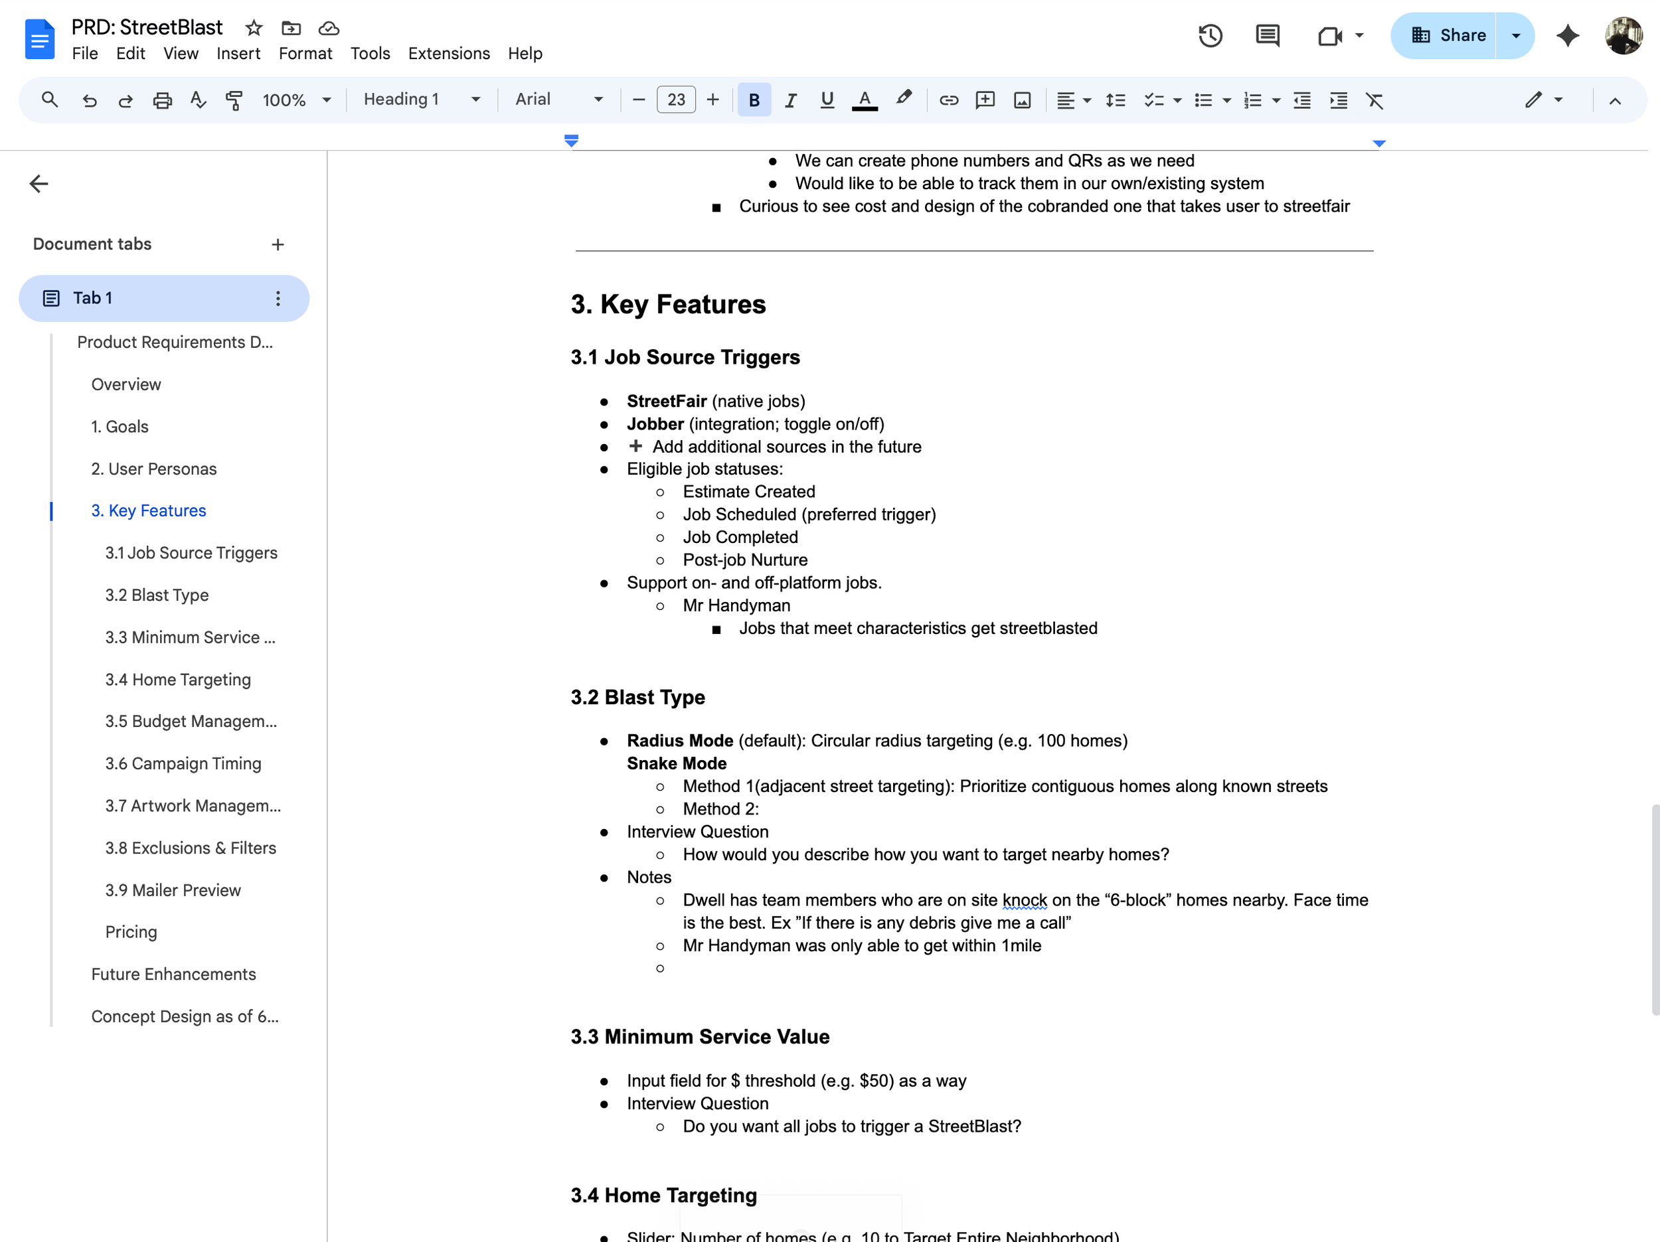Viewport: 1660px width, 1242px height.
Task: Click the insert image icon
Action: (1022, 100)
